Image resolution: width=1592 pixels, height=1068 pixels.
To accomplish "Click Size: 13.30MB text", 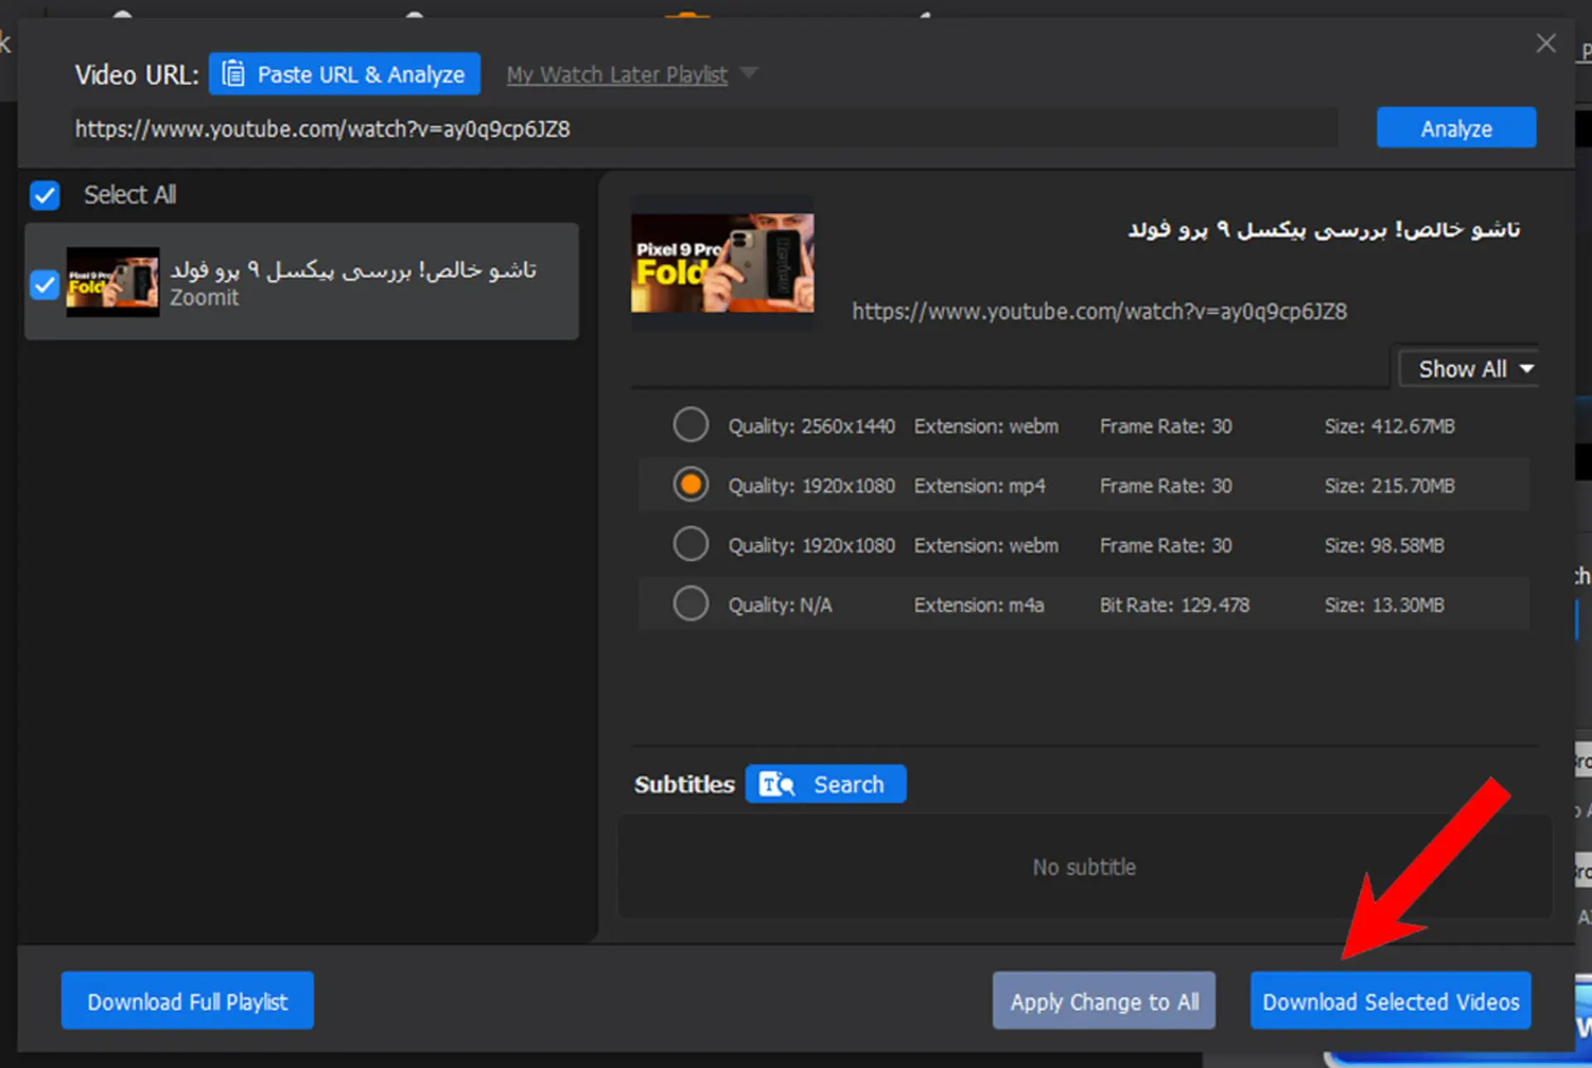I will (1384, 605).
